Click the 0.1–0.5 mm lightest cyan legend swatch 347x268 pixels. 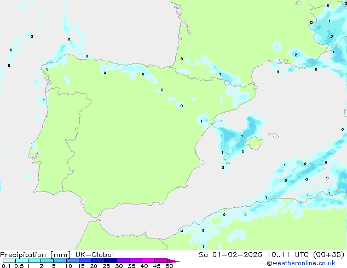pyautogui.click(x=9, y=261)
